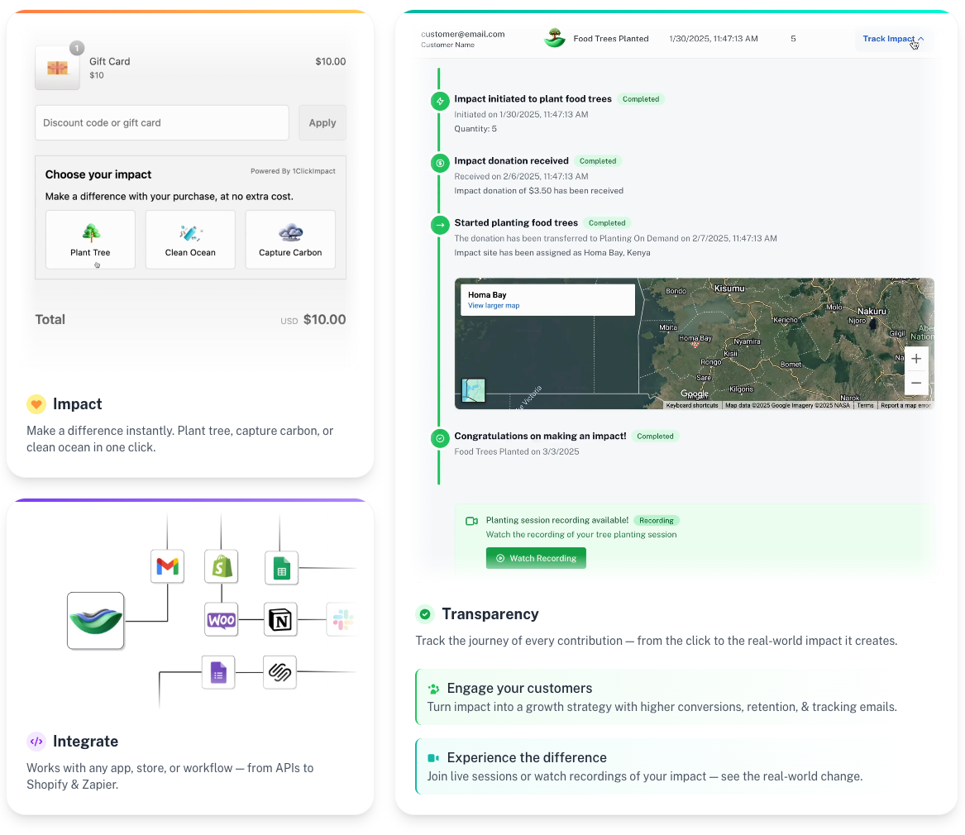Viewport: 965px width, 835px height.
Task: Open the Notion integration icon
Action: [x=280, y=619]
